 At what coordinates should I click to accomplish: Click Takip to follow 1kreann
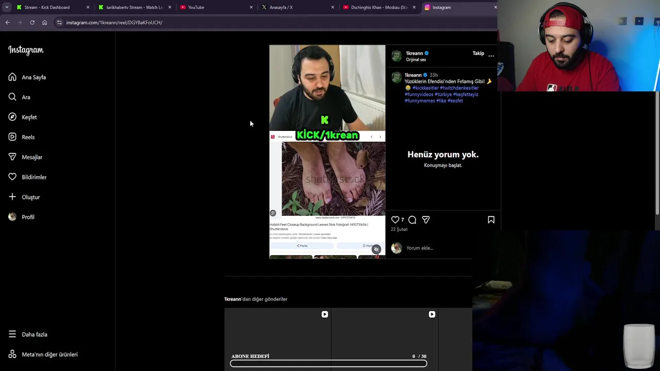[478, 54]
